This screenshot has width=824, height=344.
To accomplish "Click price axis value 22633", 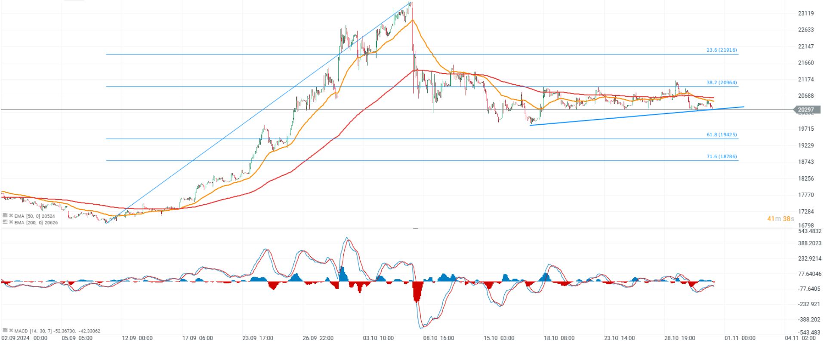I will click(806, 30).
